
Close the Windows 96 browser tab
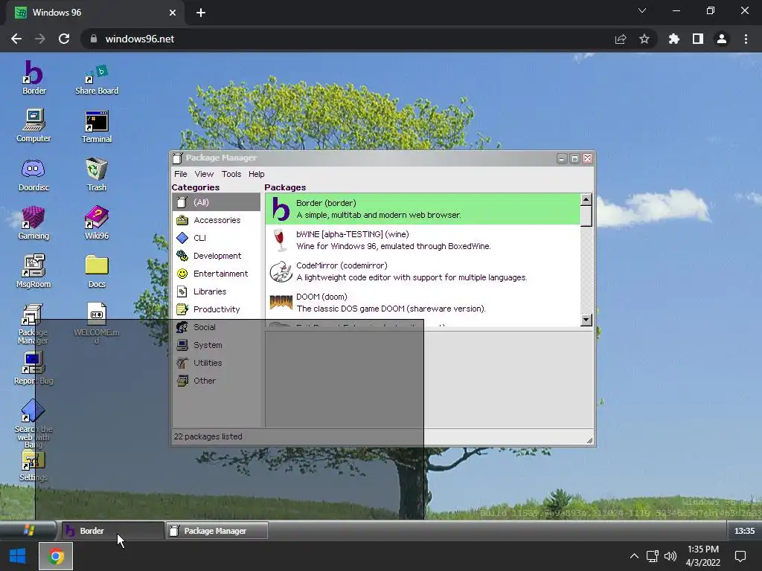click(172, 13)
